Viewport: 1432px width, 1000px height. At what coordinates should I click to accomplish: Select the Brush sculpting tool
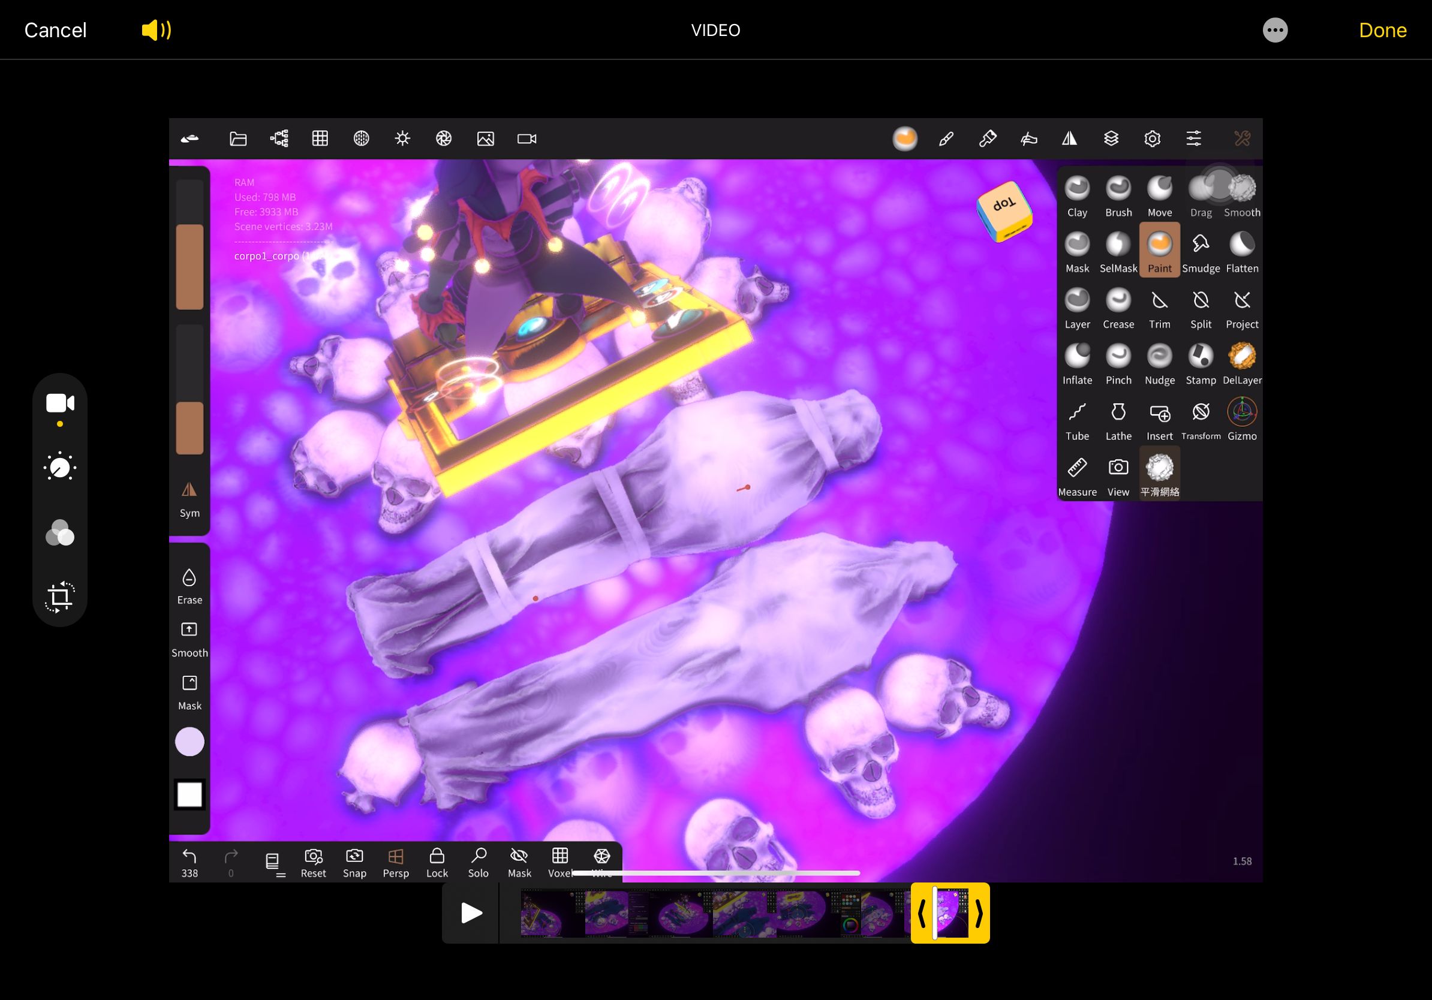(1118, 196)
